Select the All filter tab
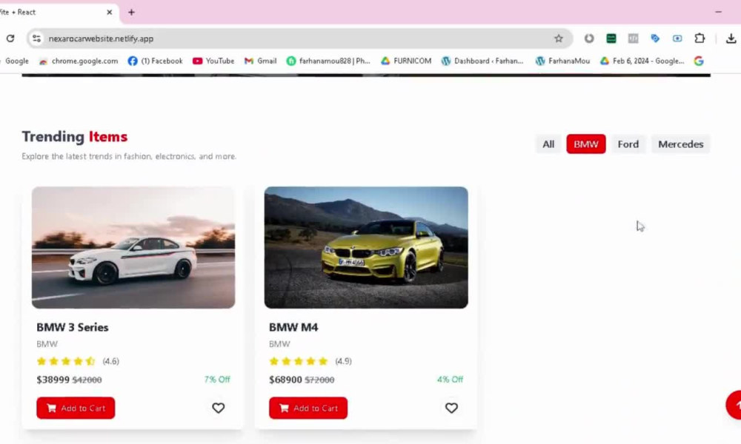741x444 pixels. (x=548, y=144)
